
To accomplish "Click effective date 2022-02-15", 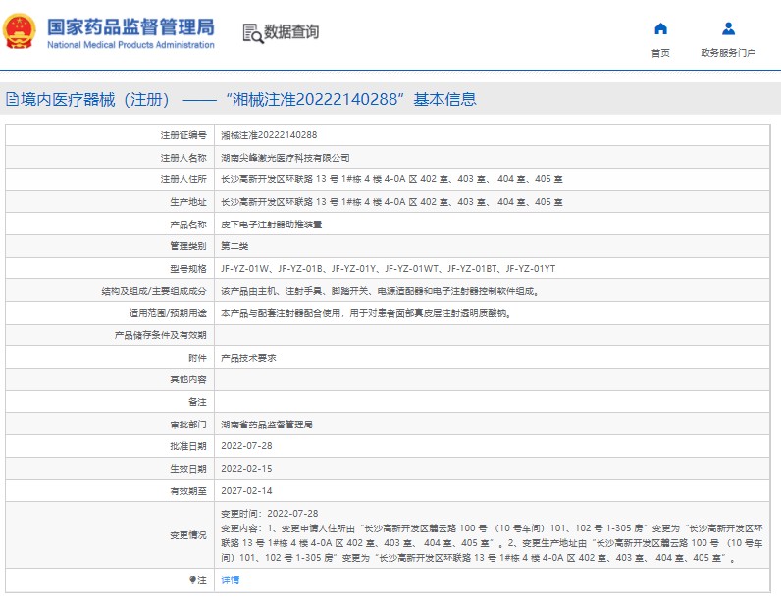I will tap(246, 469).
